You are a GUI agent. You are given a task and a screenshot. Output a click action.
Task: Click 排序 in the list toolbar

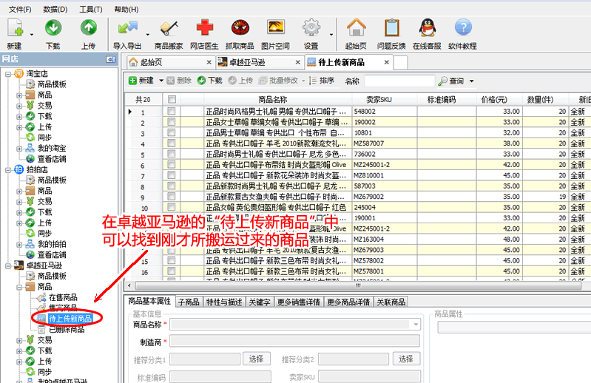pyautogui.click(x=322, y=81)
